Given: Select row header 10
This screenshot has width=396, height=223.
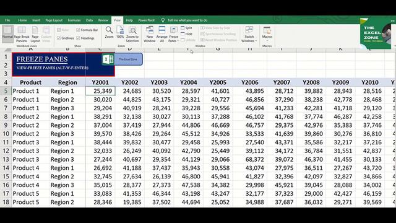Looking at the screenshot, I should [x=6, y=134].
